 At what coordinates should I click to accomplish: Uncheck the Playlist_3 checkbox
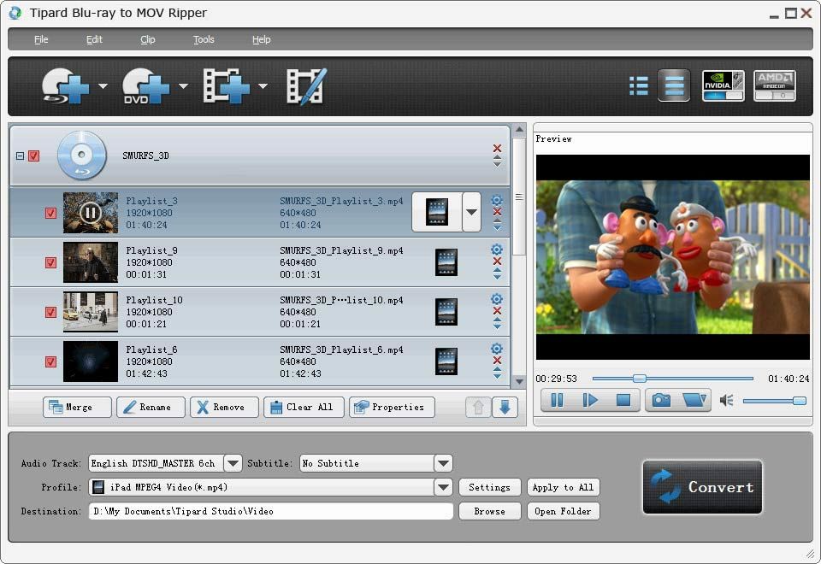[x=50, y=213]
